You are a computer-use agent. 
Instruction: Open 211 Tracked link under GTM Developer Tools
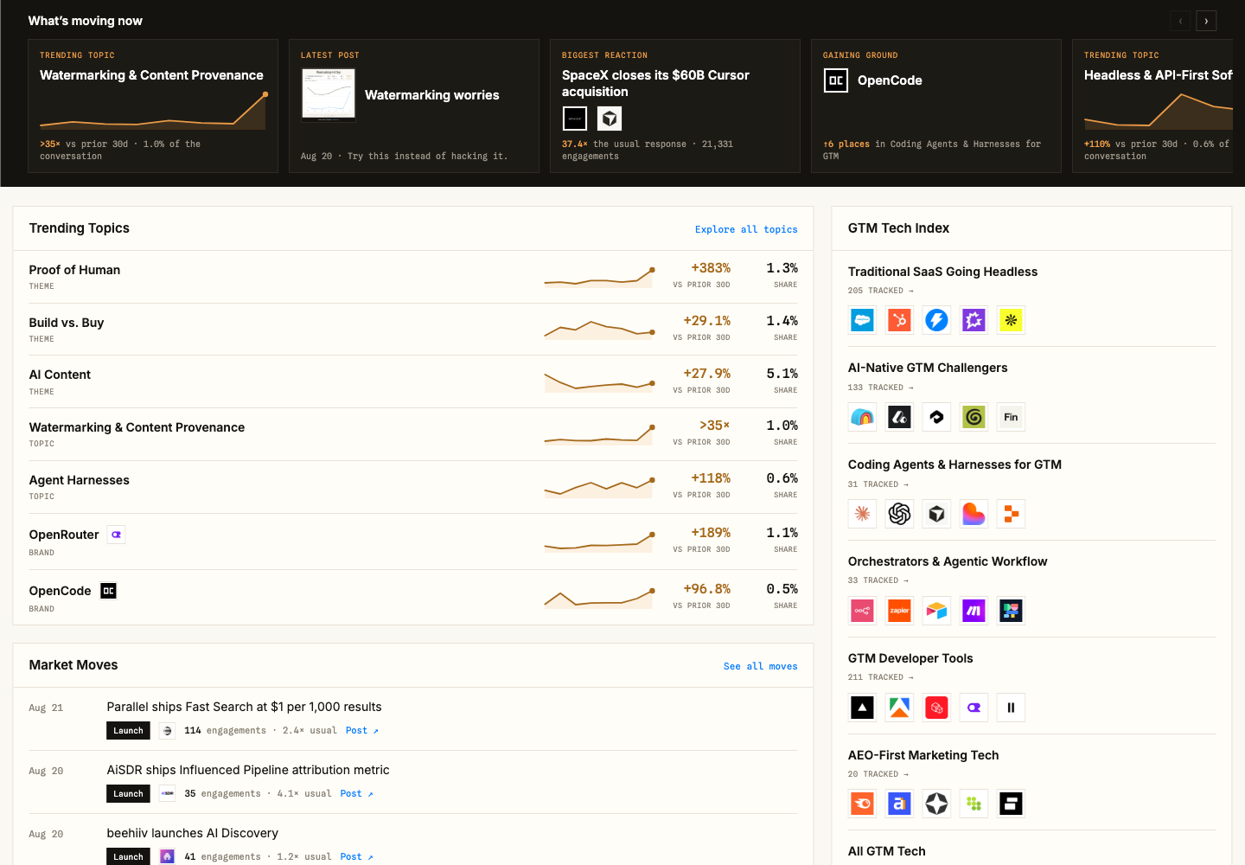(880, 677)
